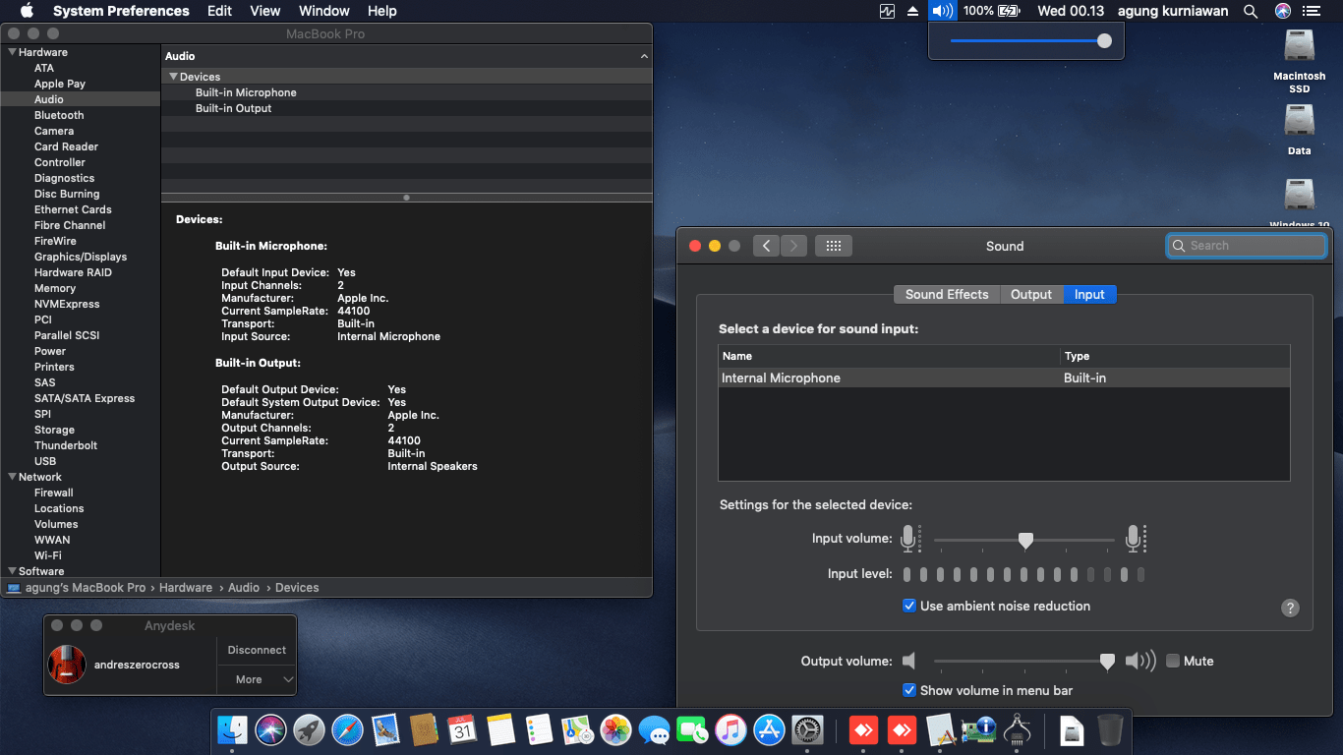Select Internal Microphone in the device list
The height and width of the screenshot is (755, 1343).
tap(781, 377)
